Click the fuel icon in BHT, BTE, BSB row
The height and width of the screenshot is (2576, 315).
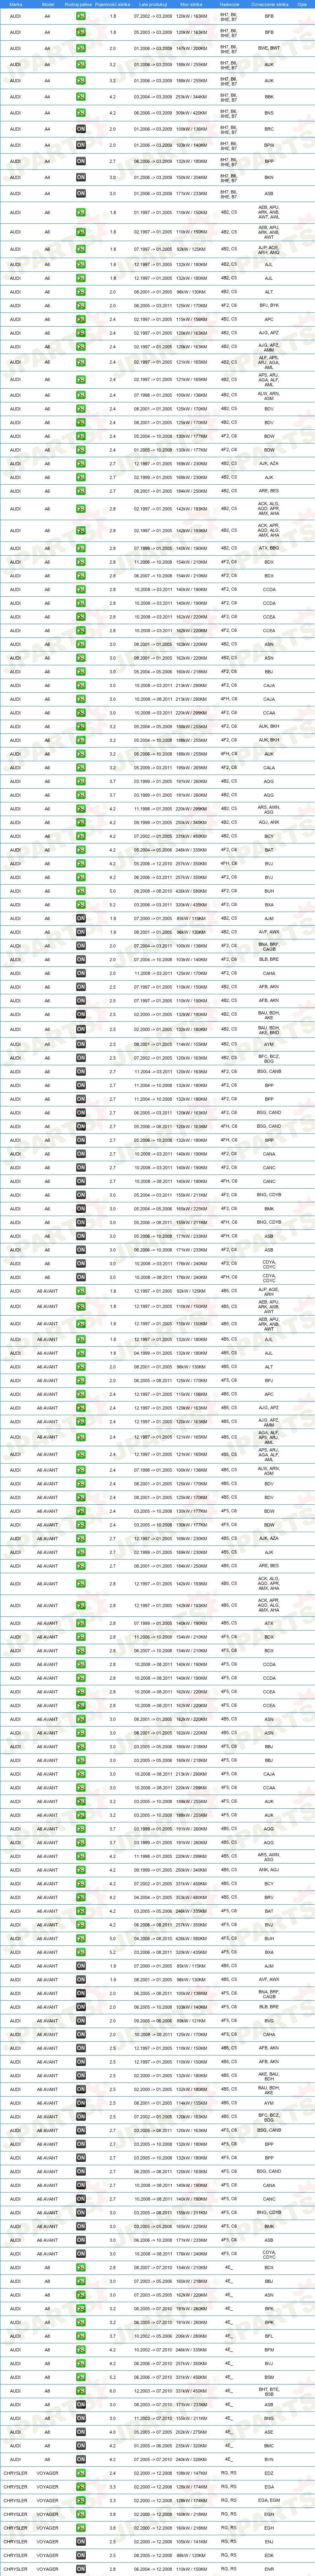[81, 2390]
